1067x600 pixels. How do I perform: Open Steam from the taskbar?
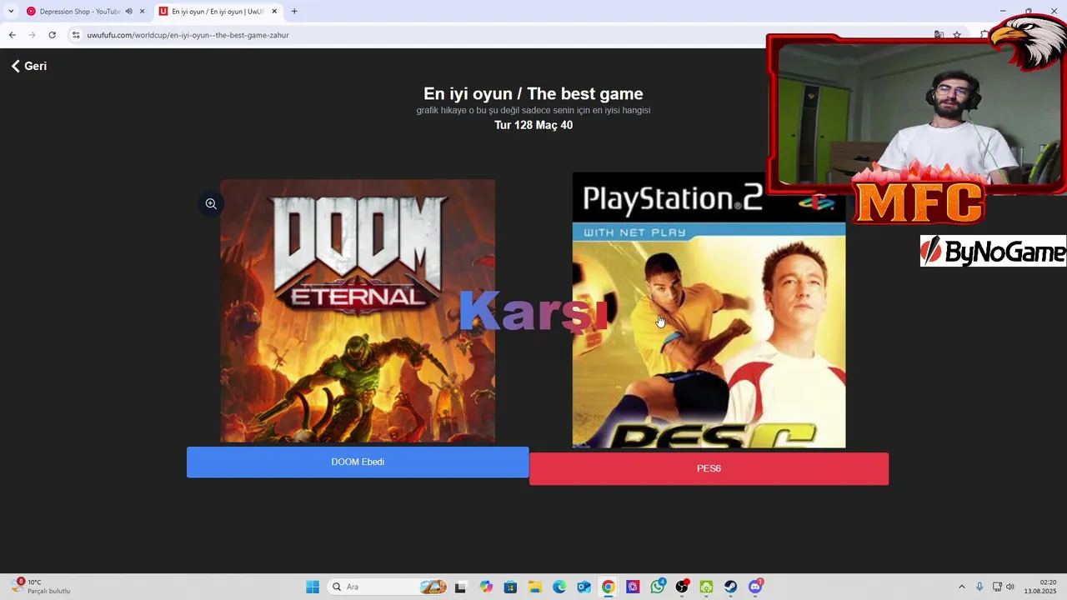pyautogui.click(x=730, y=587)
